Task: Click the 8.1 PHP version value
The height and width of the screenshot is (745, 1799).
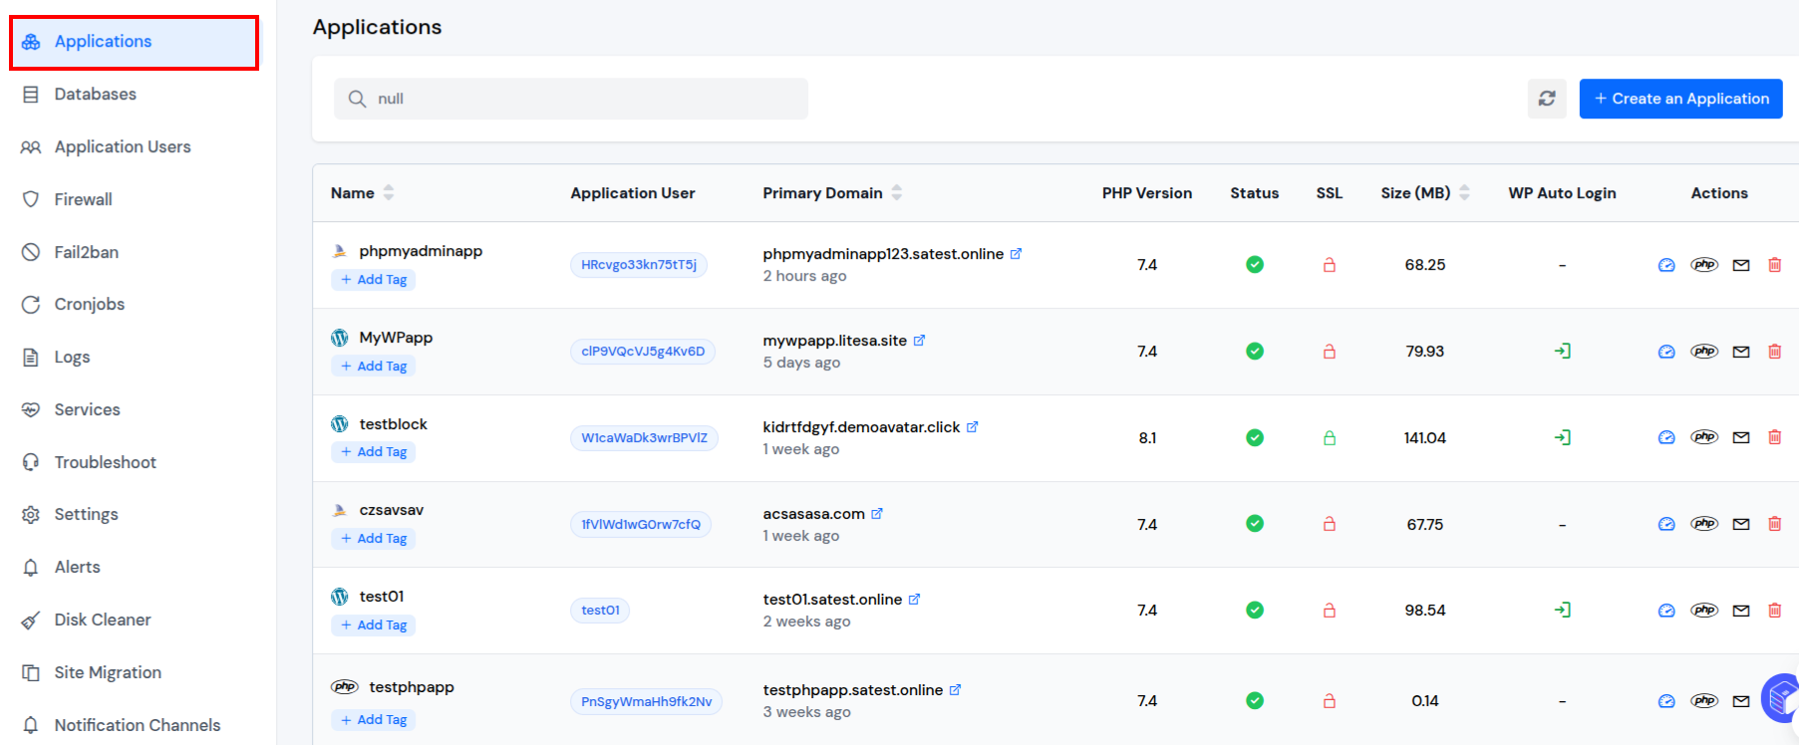Action: [x=1147, y=438]
